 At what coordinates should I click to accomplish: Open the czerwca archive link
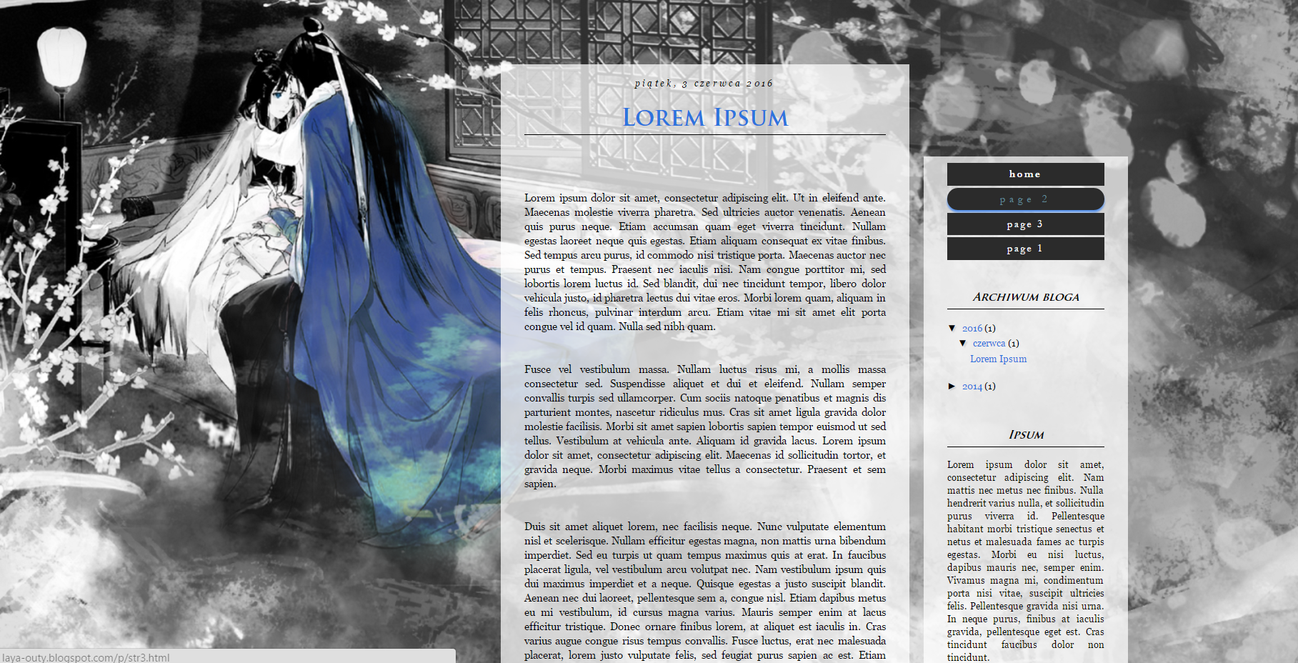[989, 343]
